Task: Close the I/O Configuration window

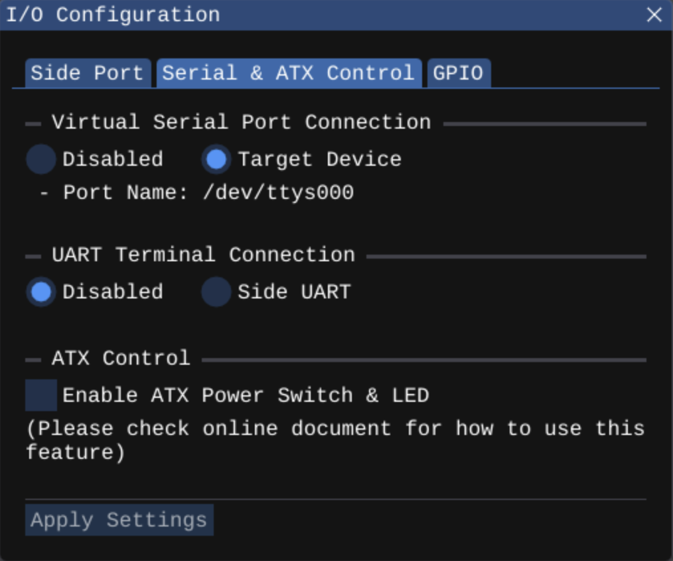Action: 654,15
